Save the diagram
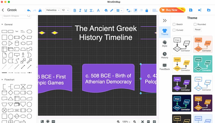The width and height of the screenshot is (215, 123). 191,10
